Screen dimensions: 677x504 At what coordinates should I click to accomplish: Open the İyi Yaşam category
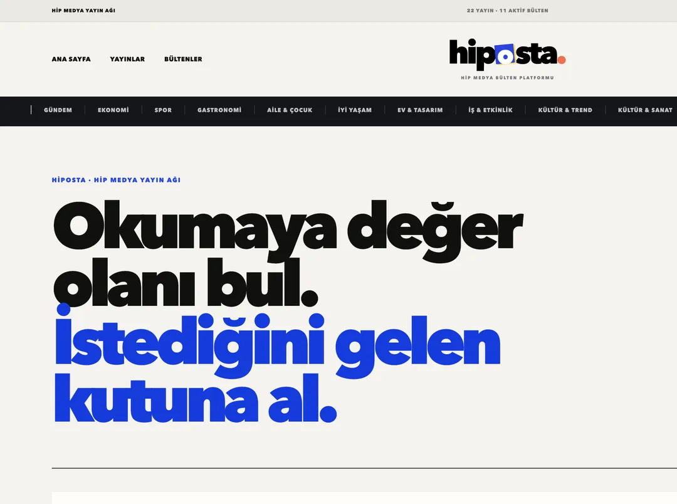tap(355, 110)
